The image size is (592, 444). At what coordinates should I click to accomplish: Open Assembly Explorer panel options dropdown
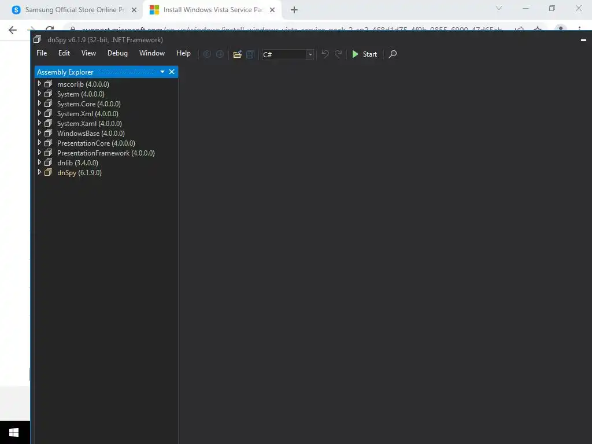[162, 72]
